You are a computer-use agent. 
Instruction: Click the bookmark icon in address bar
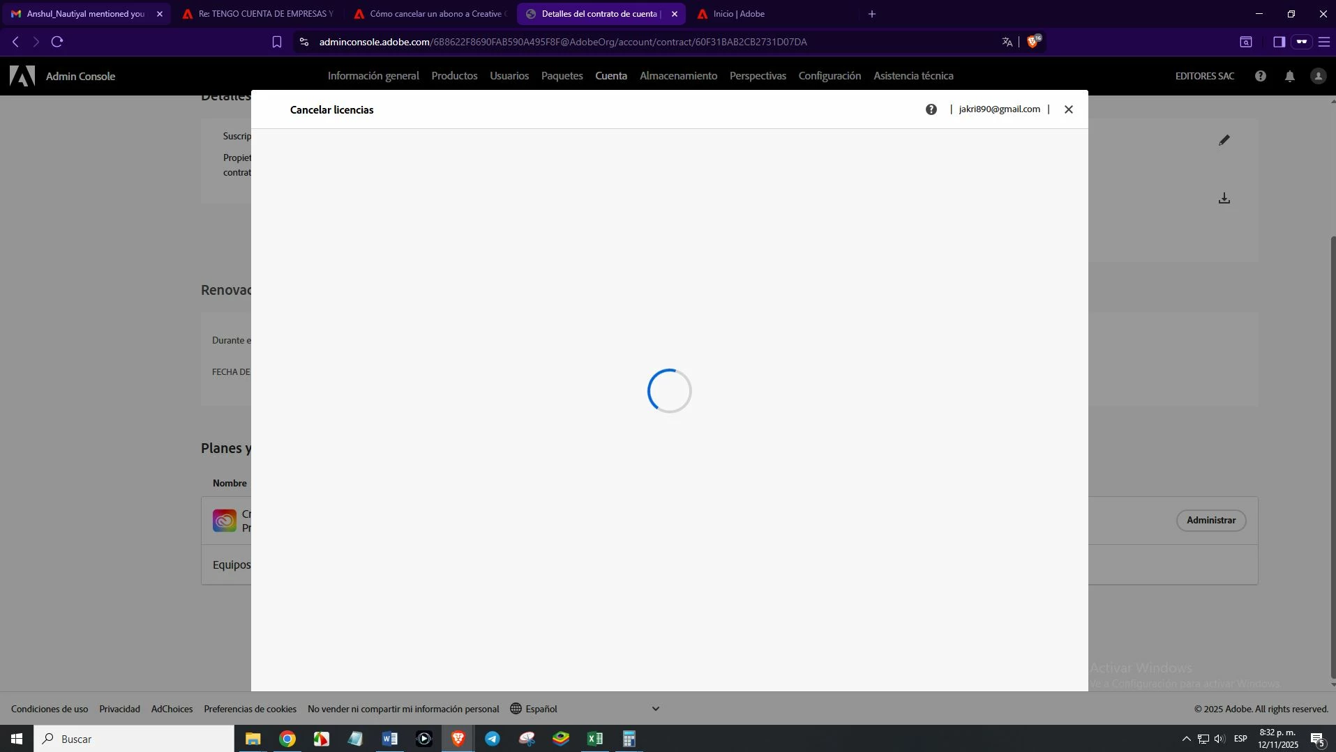point(277,42)
